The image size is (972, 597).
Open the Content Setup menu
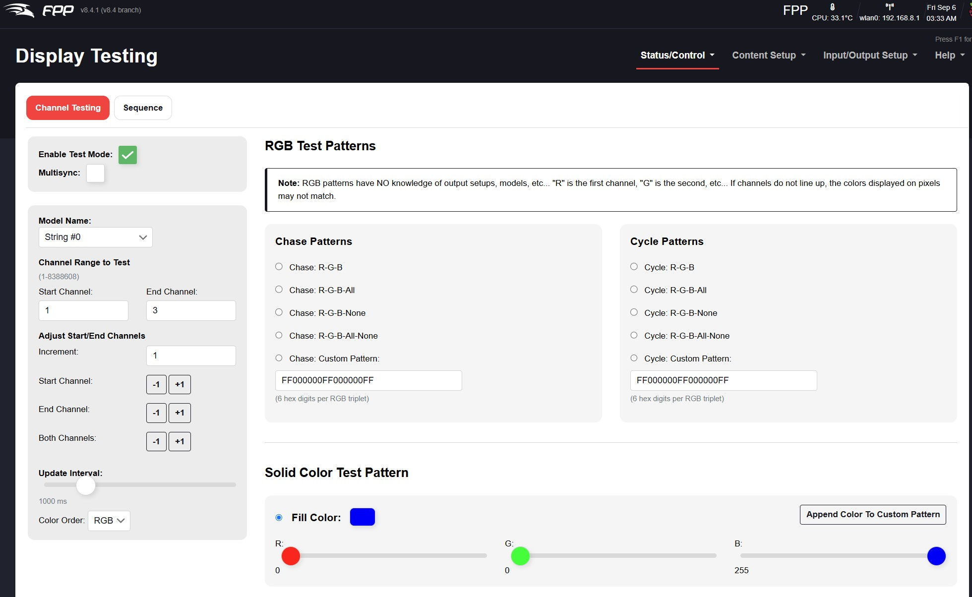768,56
